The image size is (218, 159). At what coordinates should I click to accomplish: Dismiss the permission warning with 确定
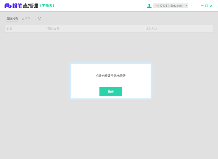[x=111, y=91]
